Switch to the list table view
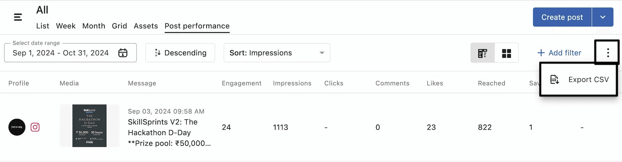622x162 pixels. [x=482, y=53]
